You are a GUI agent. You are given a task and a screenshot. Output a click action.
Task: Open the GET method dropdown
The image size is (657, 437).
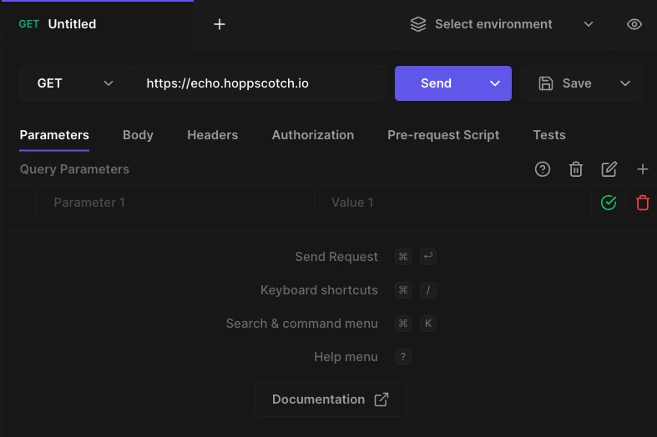[74, 83]
